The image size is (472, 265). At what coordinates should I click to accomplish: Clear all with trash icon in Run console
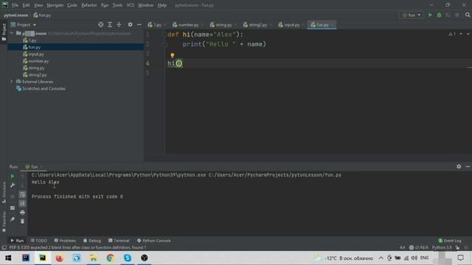(22, 221)
